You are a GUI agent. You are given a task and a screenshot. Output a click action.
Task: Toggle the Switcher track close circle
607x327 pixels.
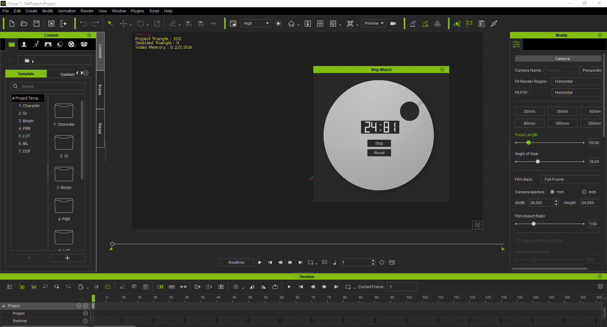(85, 321)
